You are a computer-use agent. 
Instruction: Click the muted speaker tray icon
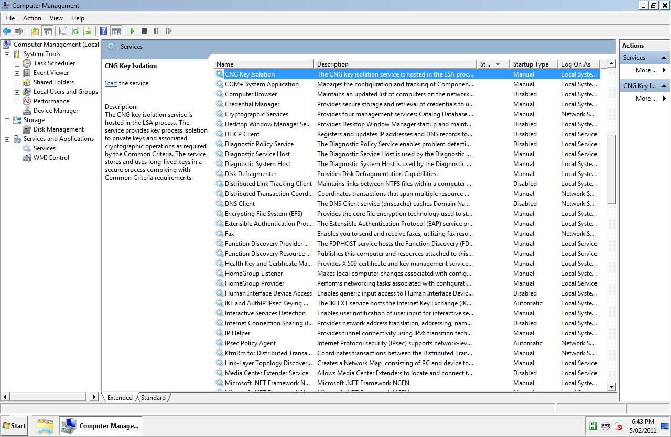[618, 426]
